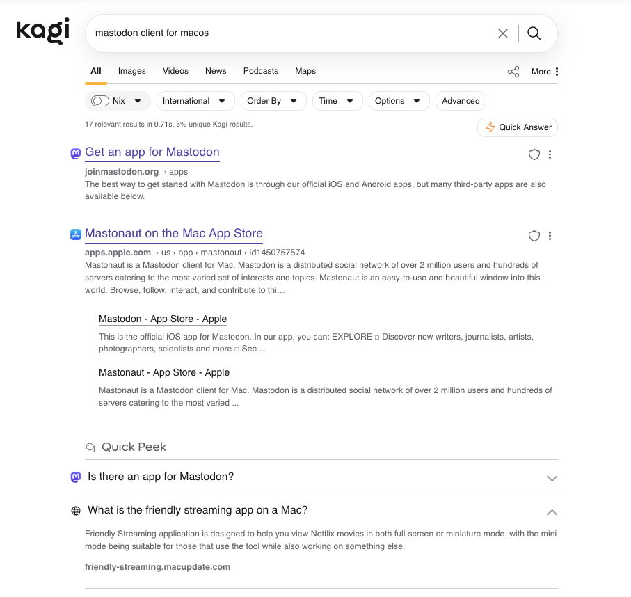Open the More menu
The width and height of the screenshot is (631, 597).
(545, 72)
